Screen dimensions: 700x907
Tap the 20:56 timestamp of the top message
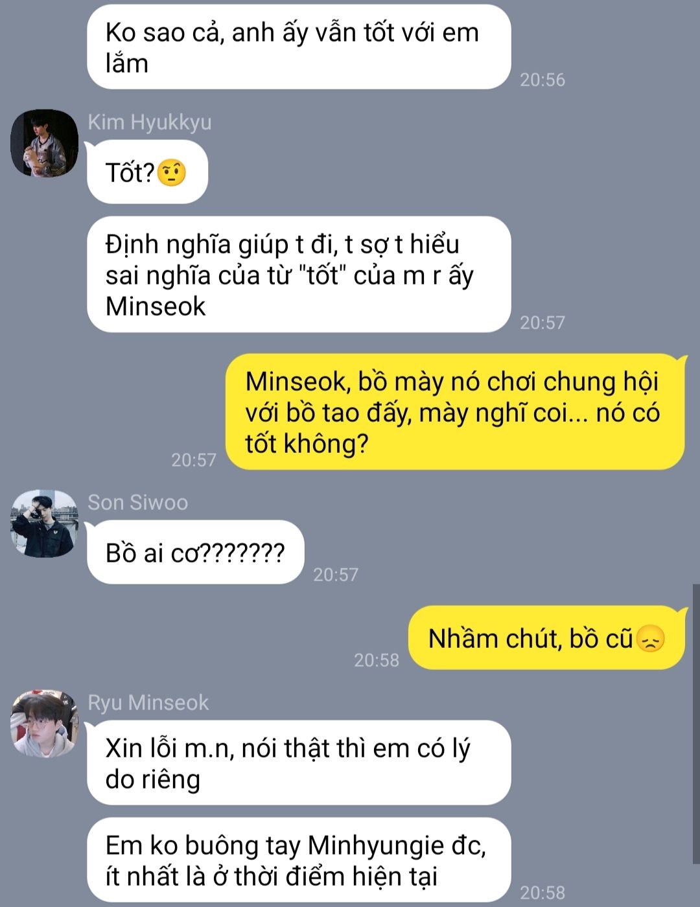[x=542, y=80]
